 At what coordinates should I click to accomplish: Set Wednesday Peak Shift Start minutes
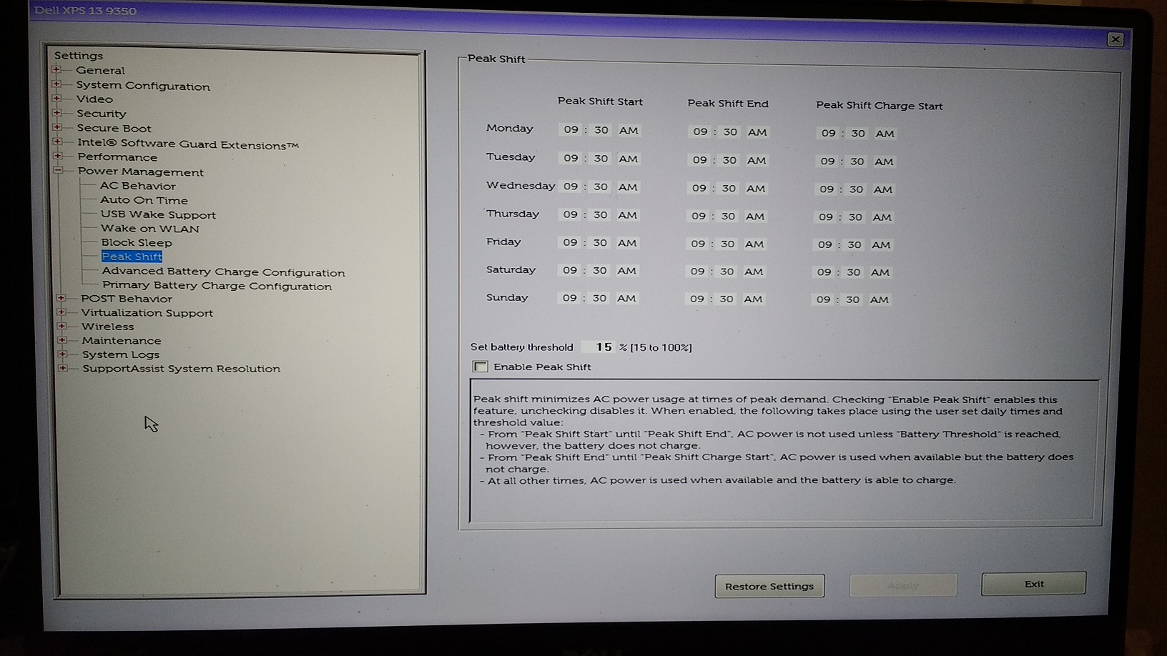coord(601,187)
